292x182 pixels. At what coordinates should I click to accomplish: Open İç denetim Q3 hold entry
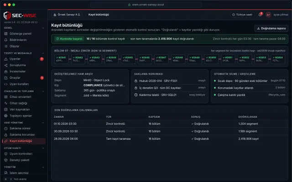tap(170, 88)
